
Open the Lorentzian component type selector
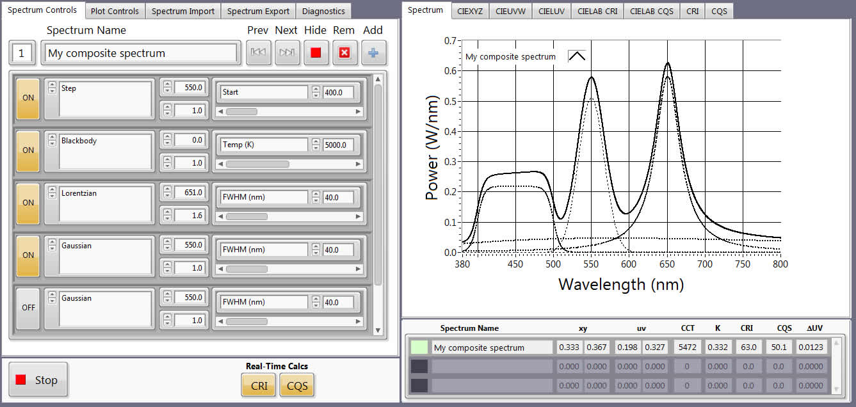click(52, 193)
